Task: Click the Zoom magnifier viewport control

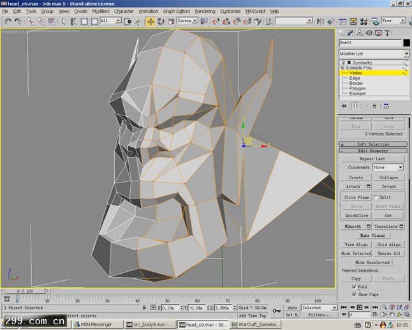Action: coord(385,307)
